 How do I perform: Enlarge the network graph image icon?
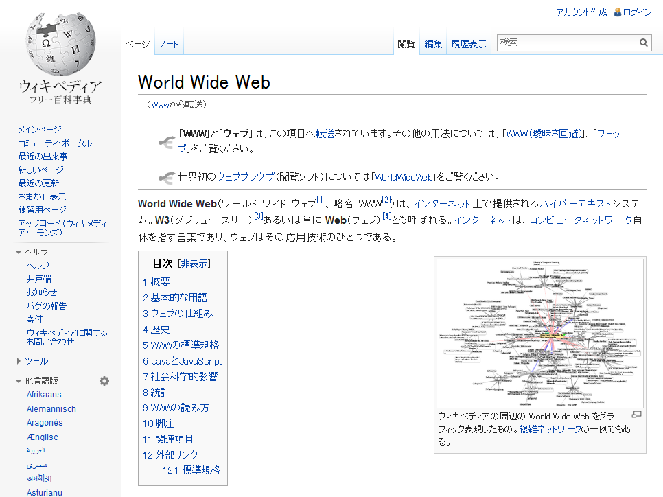coord(636,415)
